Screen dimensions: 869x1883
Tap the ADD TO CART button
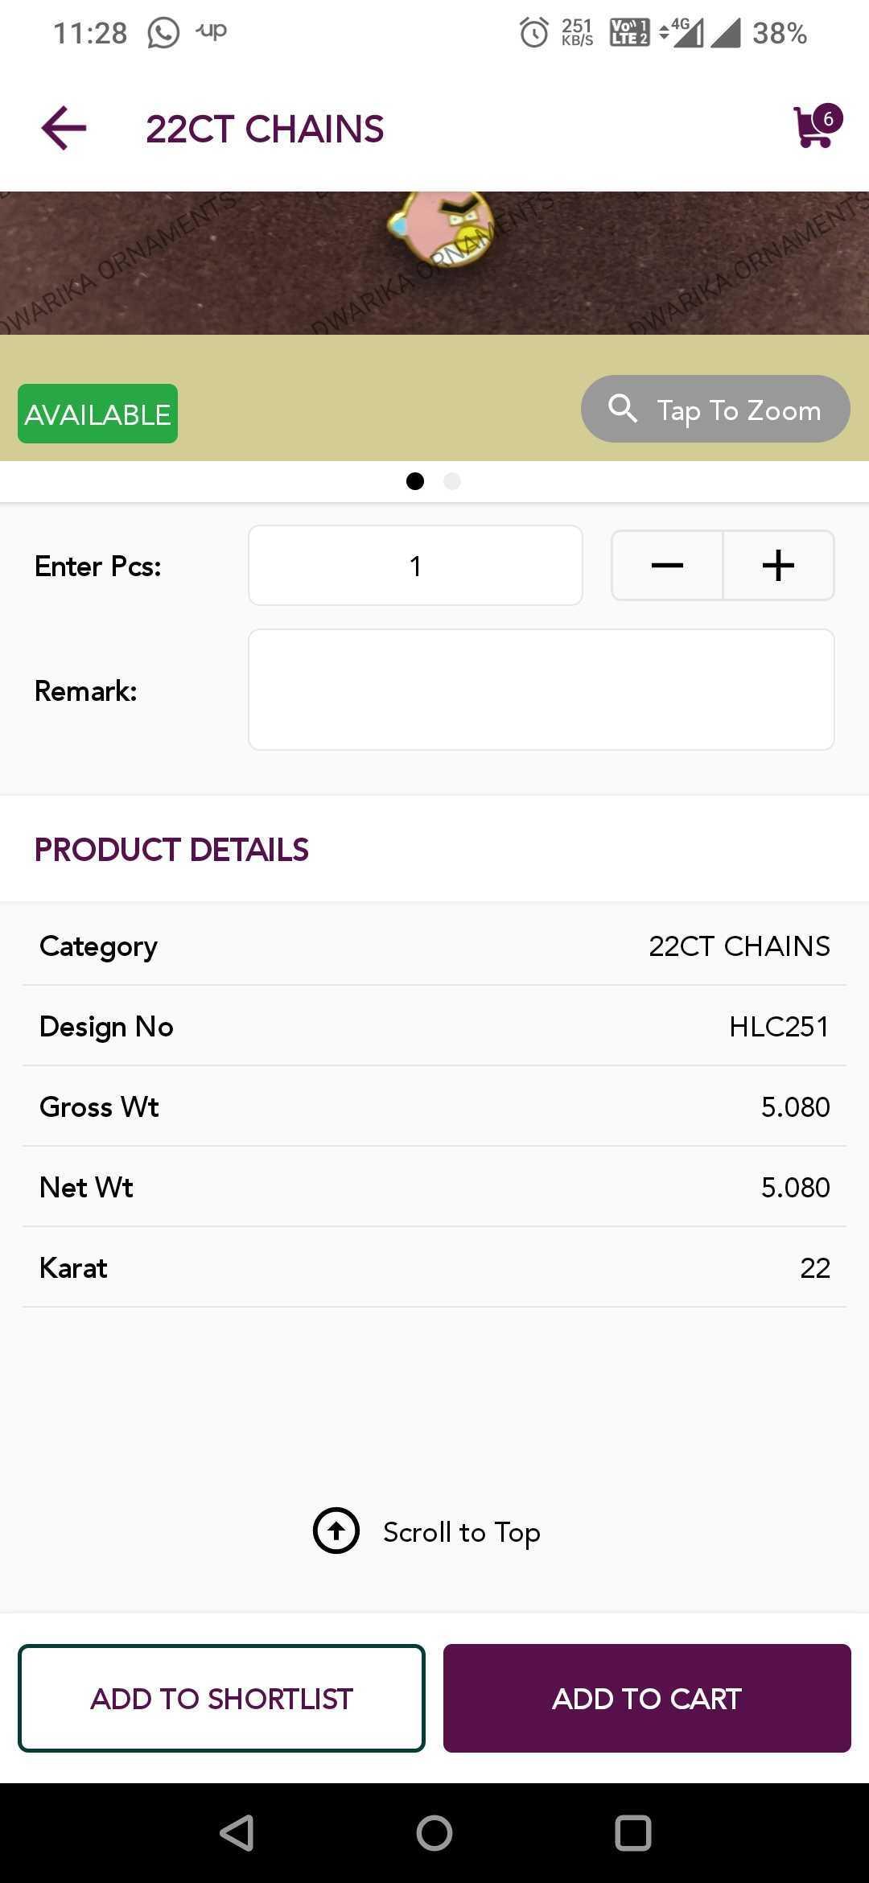[647, 1698]
